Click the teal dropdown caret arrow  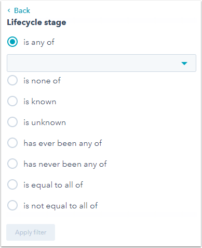coord(184,64)
